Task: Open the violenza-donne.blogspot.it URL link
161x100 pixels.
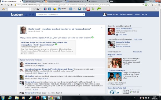Action: 55,38
